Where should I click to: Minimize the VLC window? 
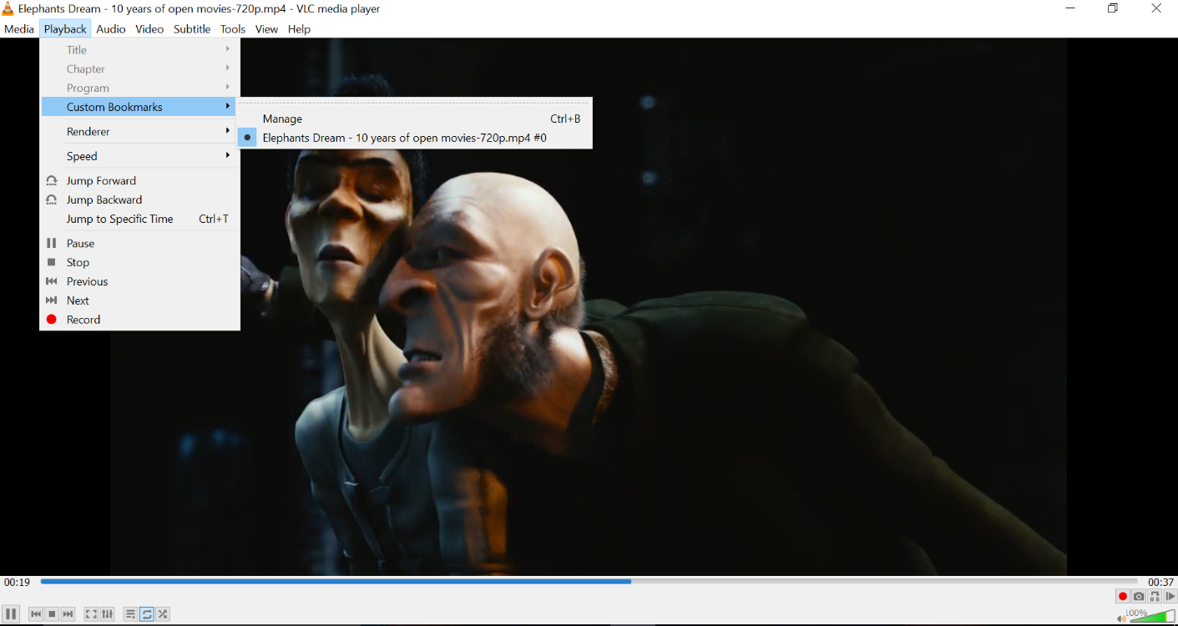tap(1070, 8)
